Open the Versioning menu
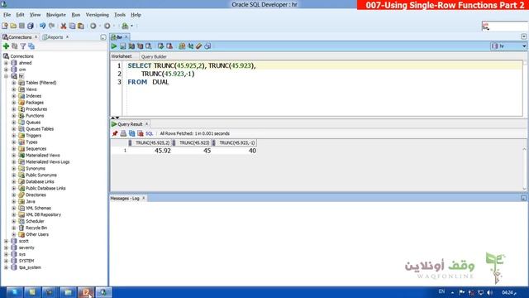The width and height of the screenshot is (529, 298). point(98,15)
